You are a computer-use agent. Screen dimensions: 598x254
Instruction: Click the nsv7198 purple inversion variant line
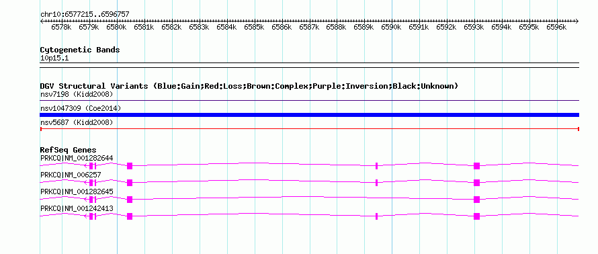[x=309, y=101]
